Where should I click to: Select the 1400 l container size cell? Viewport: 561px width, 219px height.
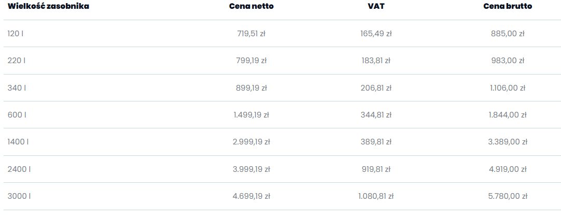pyautogui.click(x=18, y=142)
